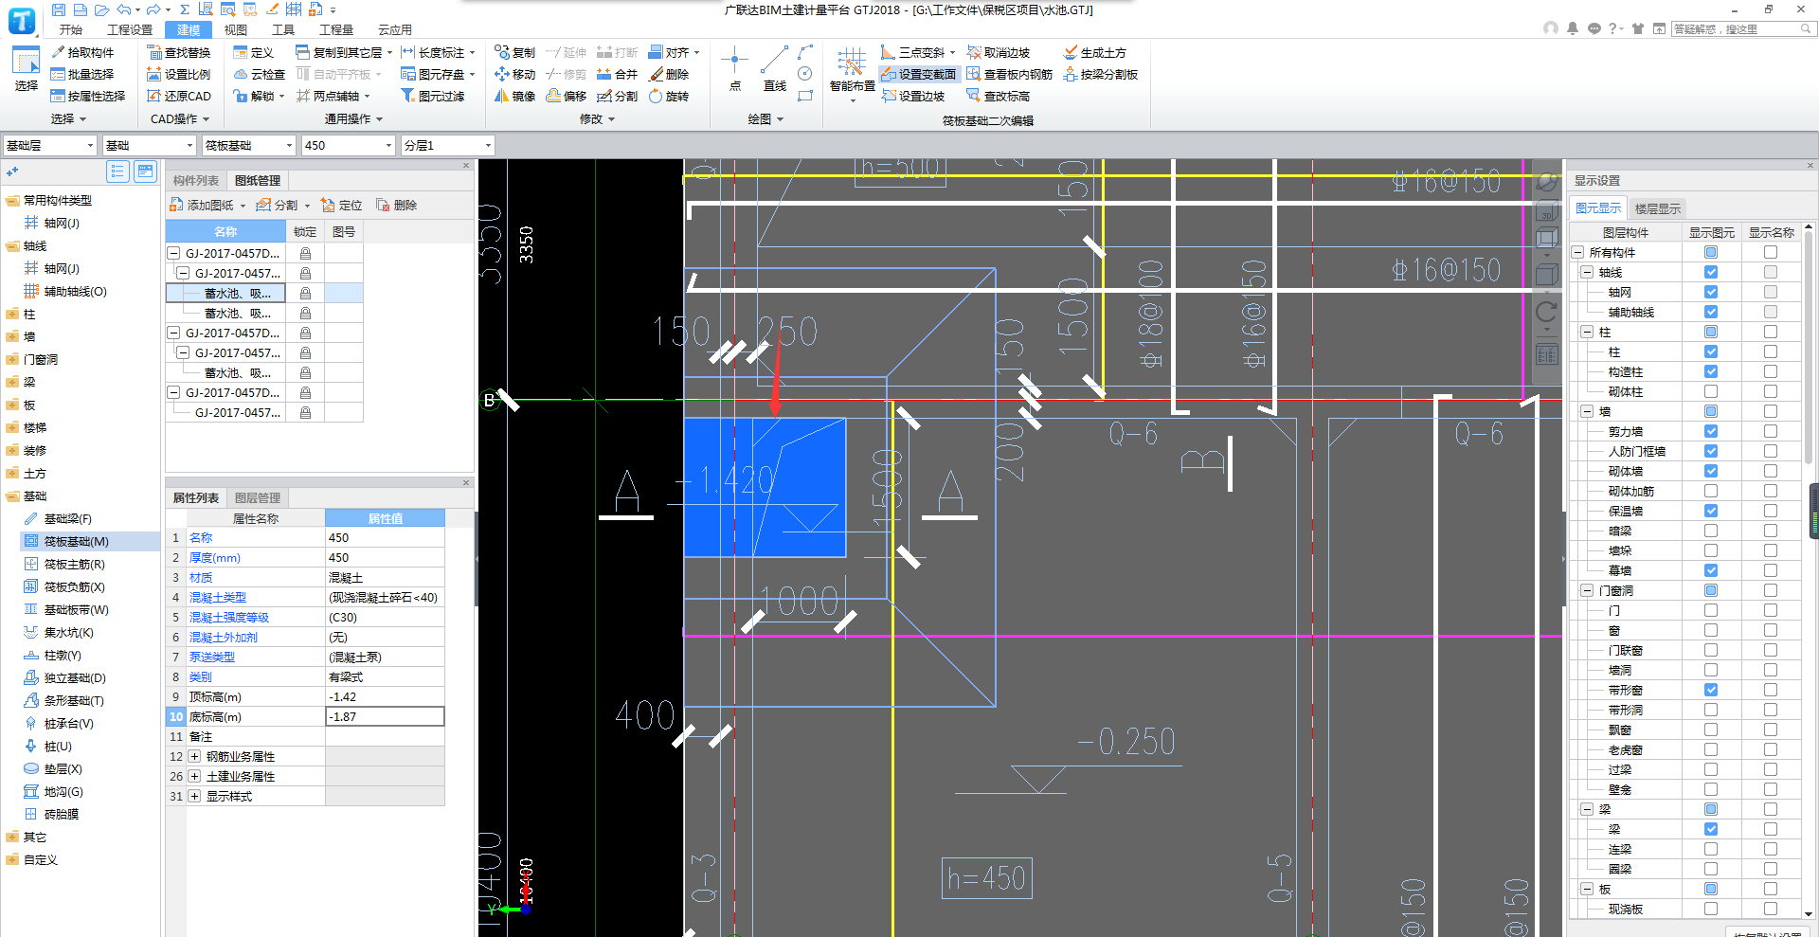Image resolution: width=1819 pixels, height=937 pixels.
Task: Click 按梁分割板 split slab tool
Action: pos(1100,74)
